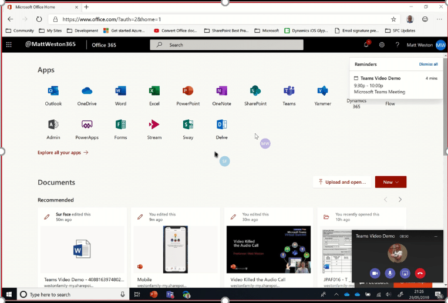448x303 pixels.
Task: Send feedback via the smiley icon
Action: point(425,19)
